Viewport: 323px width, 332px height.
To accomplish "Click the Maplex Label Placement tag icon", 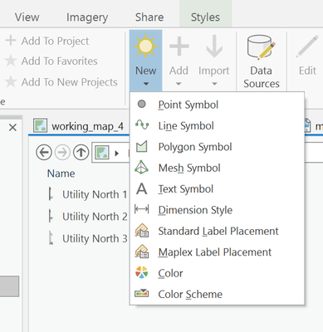I will [x=142, y=251].
